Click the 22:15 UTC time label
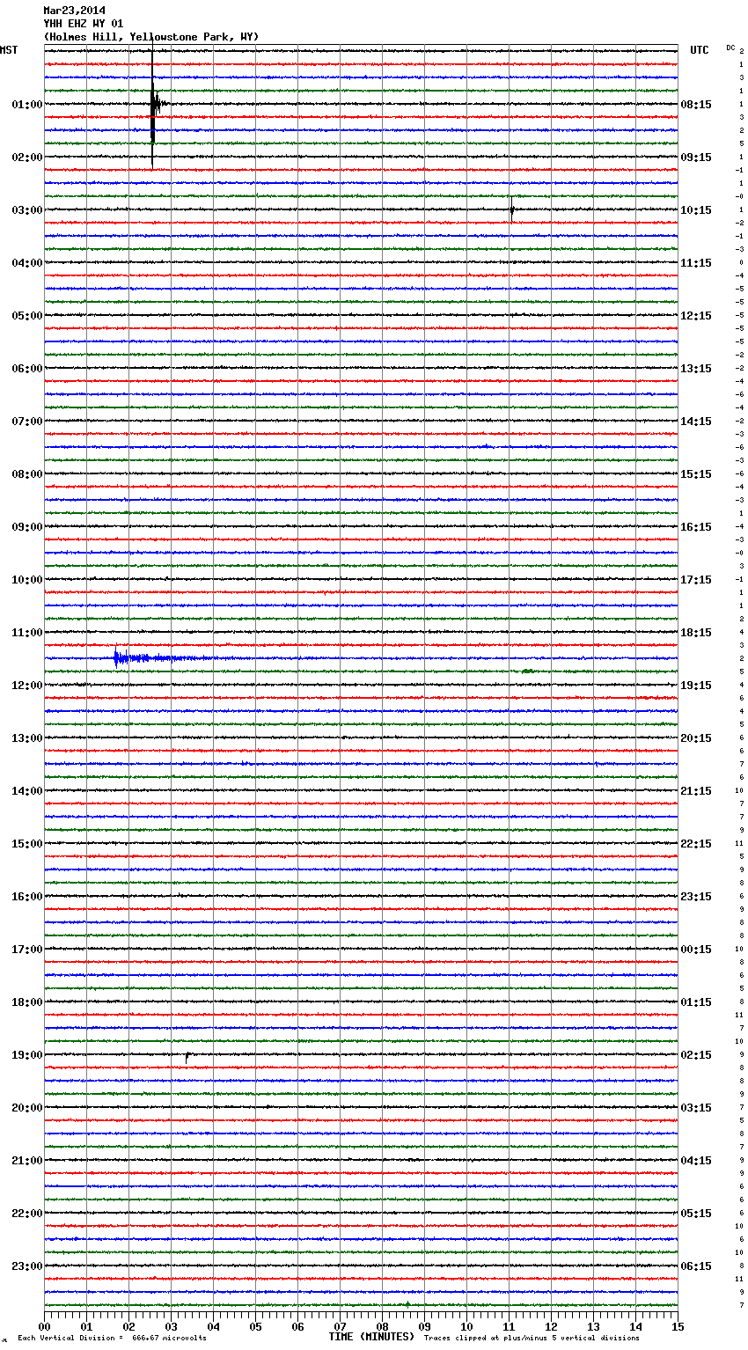The image size is (748, 1350). (696, 844)
